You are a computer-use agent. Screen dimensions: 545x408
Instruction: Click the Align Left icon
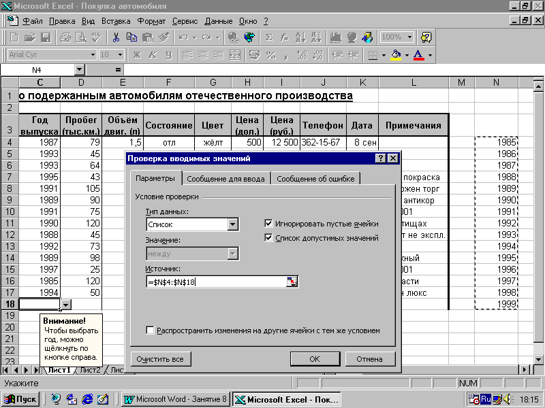(188, 55)
